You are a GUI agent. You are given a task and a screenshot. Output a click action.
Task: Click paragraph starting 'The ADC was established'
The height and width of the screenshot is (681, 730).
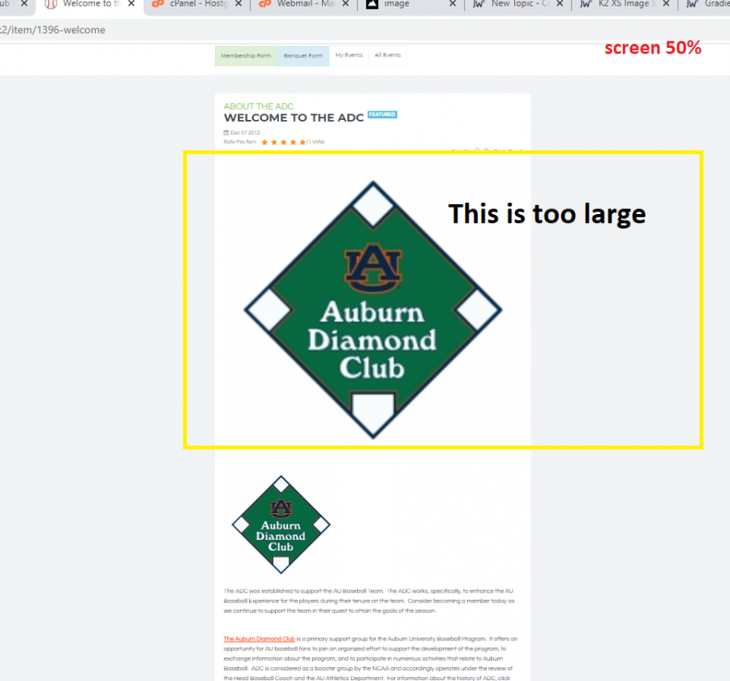coord(369,601)
